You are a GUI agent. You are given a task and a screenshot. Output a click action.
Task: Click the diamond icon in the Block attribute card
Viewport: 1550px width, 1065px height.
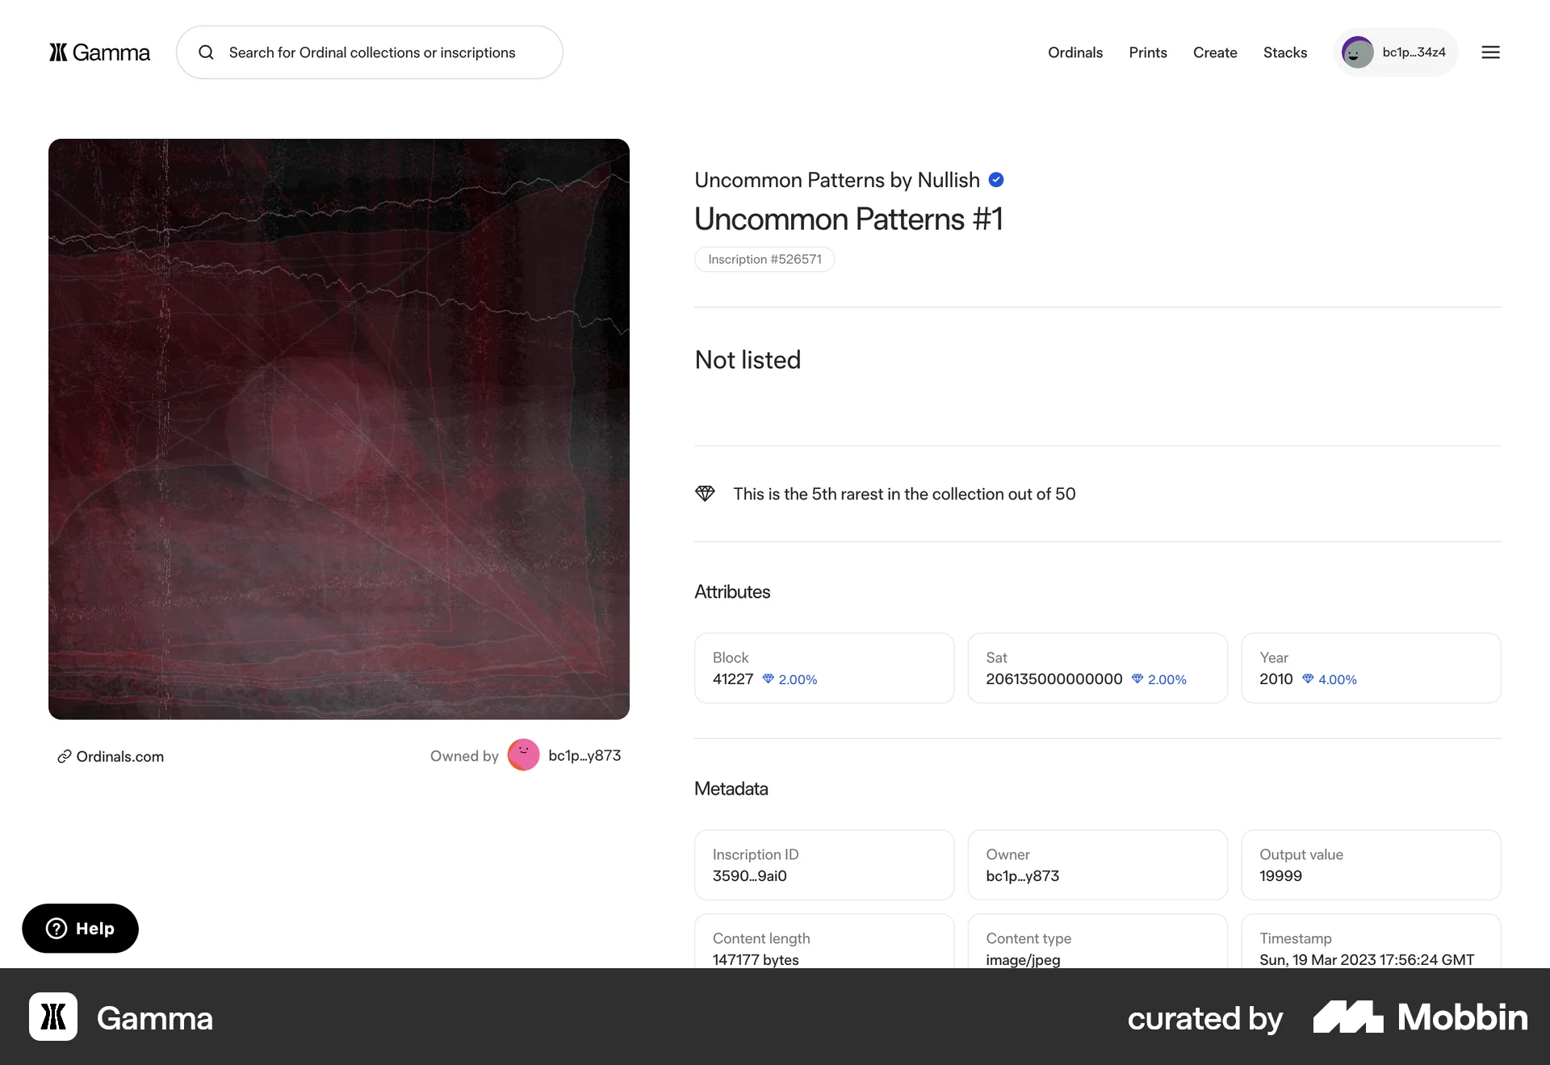click(x=766, y=679)
